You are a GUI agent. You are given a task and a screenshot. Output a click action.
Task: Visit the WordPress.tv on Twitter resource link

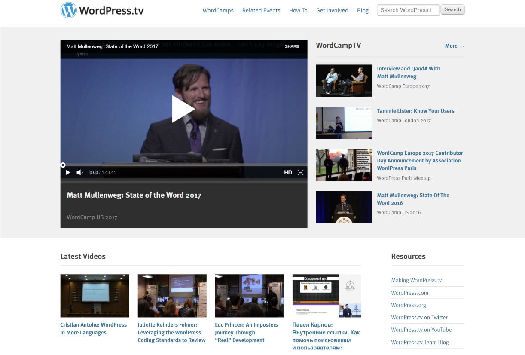point(419,317)
